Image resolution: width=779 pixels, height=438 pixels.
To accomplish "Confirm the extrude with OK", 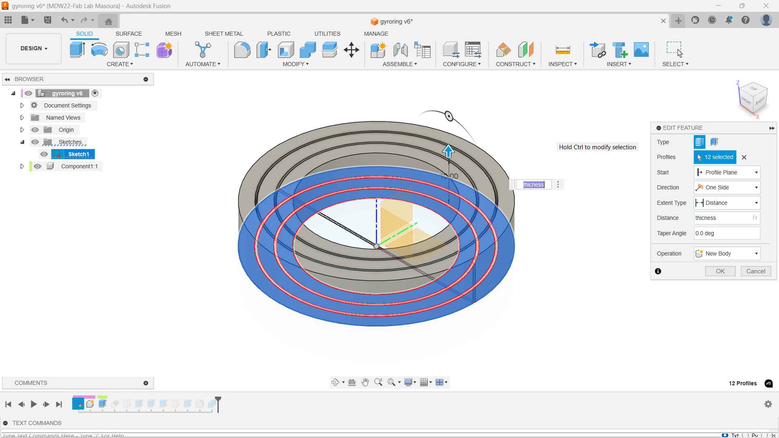I will coord(720,271).
